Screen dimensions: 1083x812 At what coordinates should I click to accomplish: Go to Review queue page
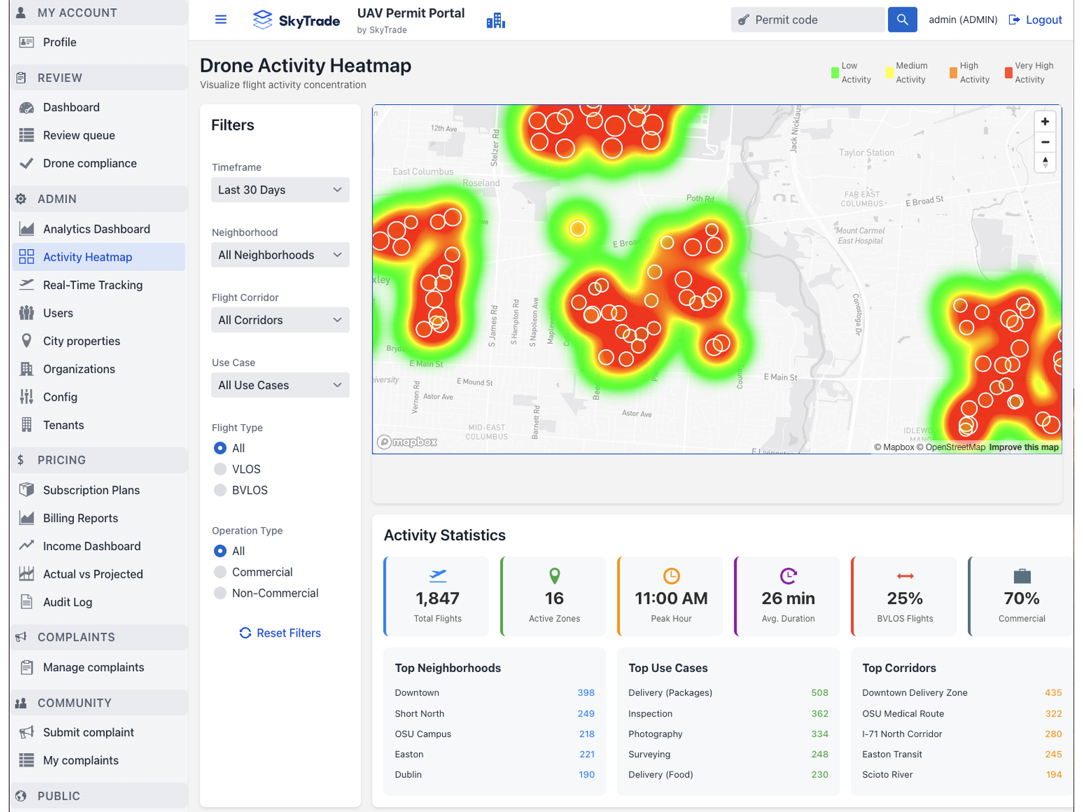pyautogui.click(x=79, y=135)
